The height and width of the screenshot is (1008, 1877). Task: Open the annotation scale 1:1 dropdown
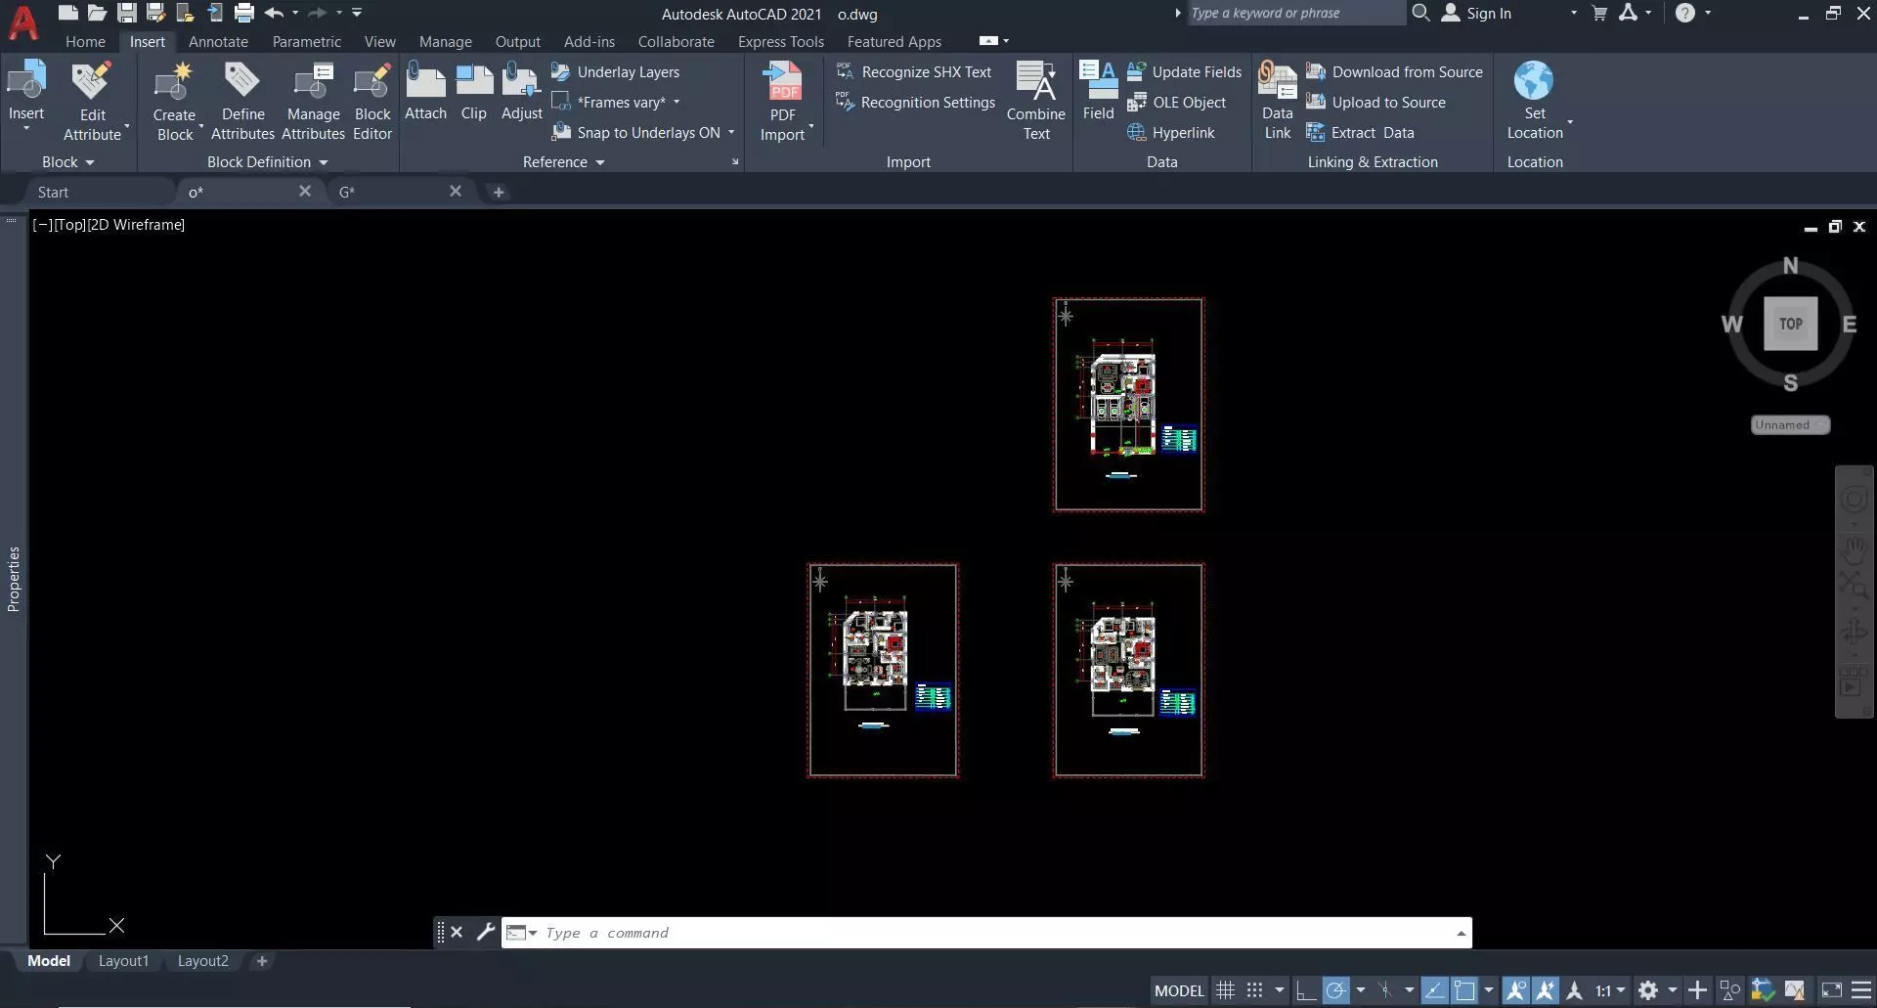[1610, 990]
